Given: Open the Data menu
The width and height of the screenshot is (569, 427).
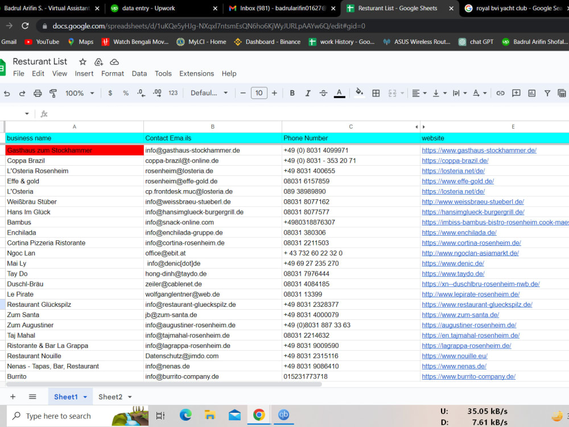Looking at the screenshot, I should coord(139,73).
